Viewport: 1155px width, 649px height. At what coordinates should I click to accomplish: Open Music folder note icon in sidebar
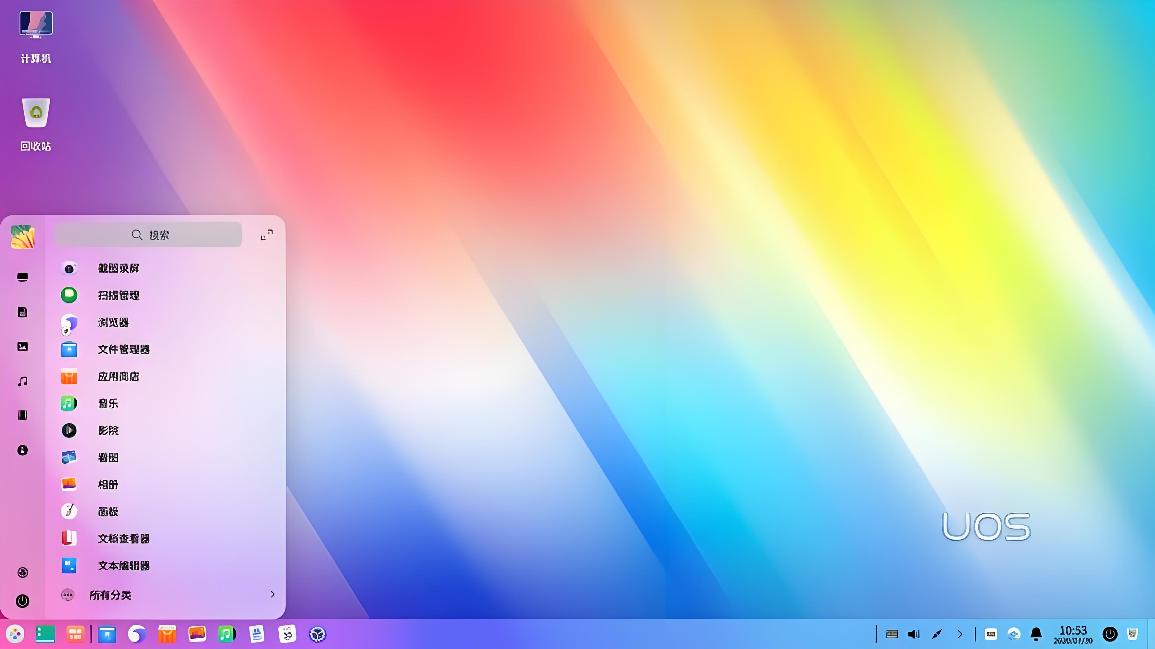(22, 381)
